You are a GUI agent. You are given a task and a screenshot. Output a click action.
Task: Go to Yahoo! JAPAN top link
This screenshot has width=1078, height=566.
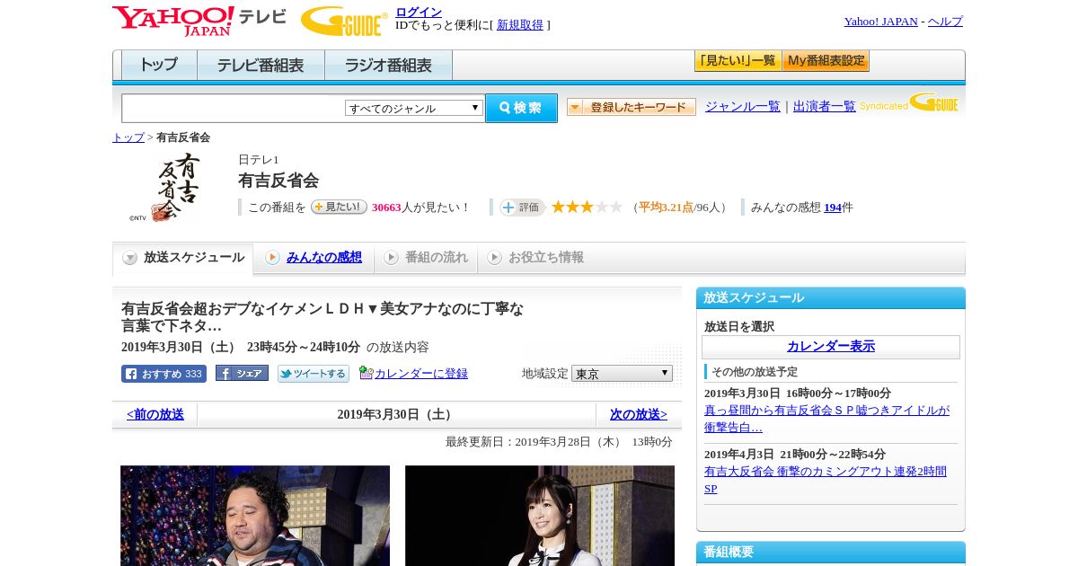(x=880, y=21)
